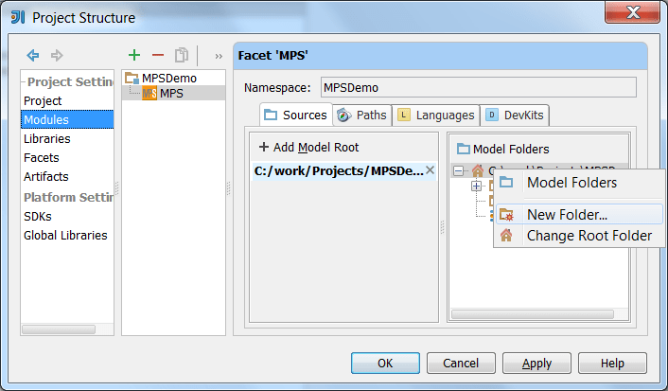Select Model Folders in the context menu
This screenshot has height=391, width=668.
tap(571, 183)
